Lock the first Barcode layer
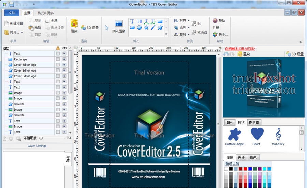 point(58,104)
